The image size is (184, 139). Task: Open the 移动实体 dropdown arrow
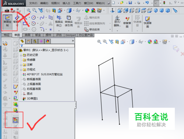tap(110, 29)
